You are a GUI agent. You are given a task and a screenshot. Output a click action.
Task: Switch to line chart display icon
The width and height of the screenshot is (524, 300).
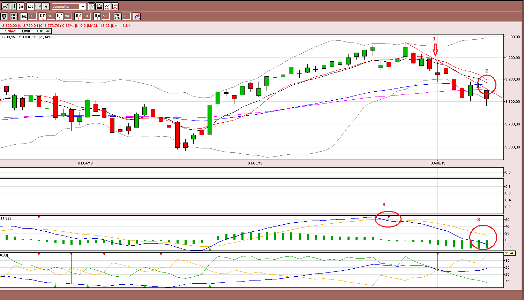pos(5,6)
